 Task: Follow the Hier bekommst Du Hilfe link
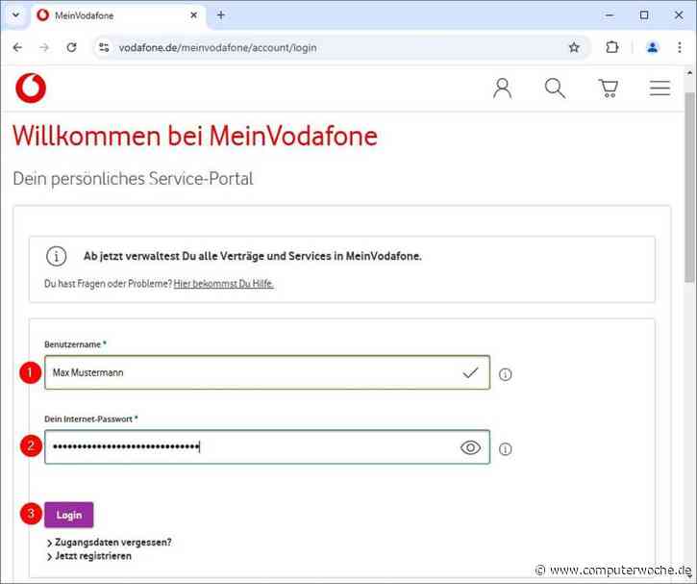(224, 284)
